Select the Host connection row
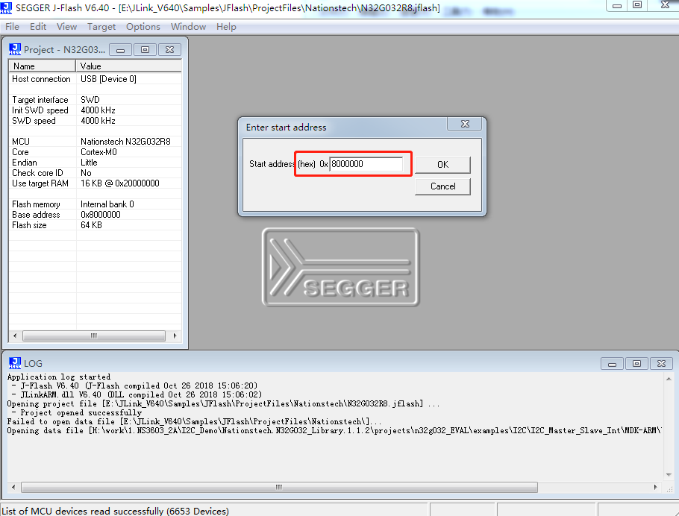 [96, 79]
